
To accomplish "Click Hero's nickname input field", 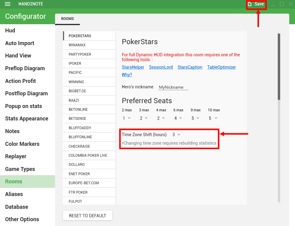I will [x=173, y=87].
